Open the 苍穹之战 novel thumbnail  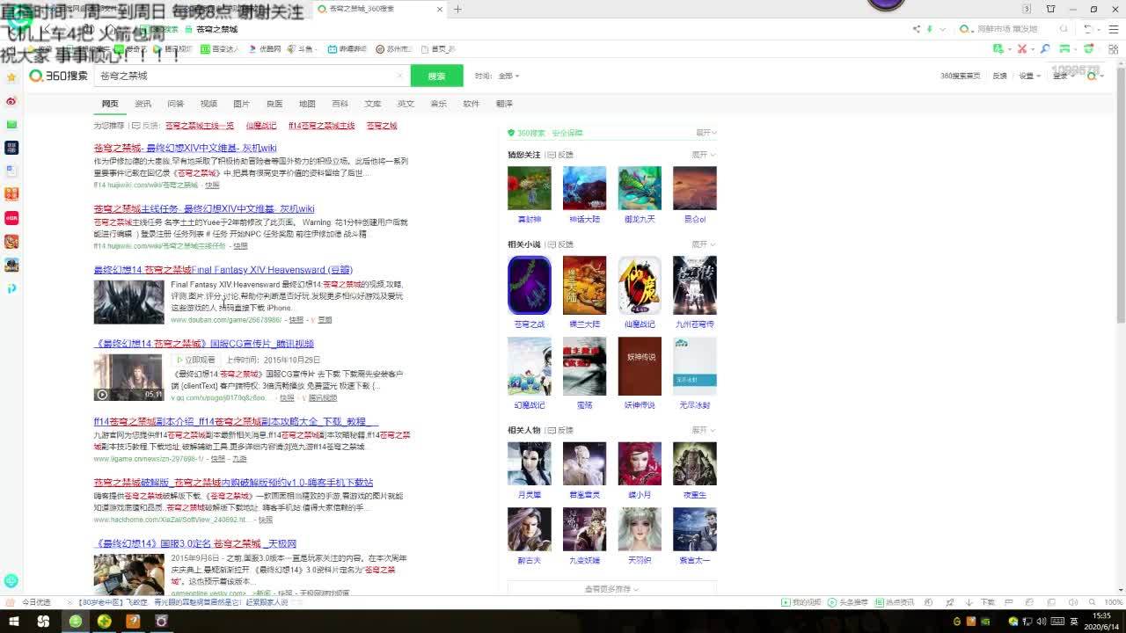(530, 285)
